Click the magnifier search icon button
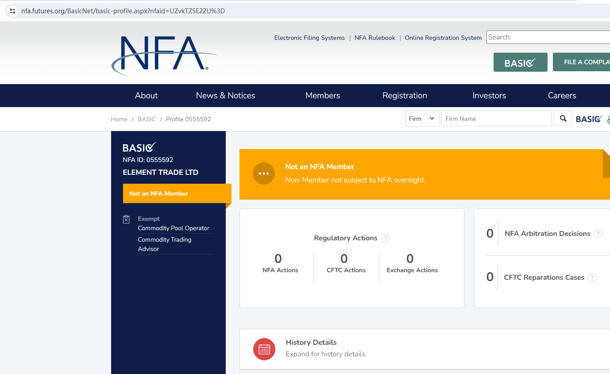 click(563, 119)
